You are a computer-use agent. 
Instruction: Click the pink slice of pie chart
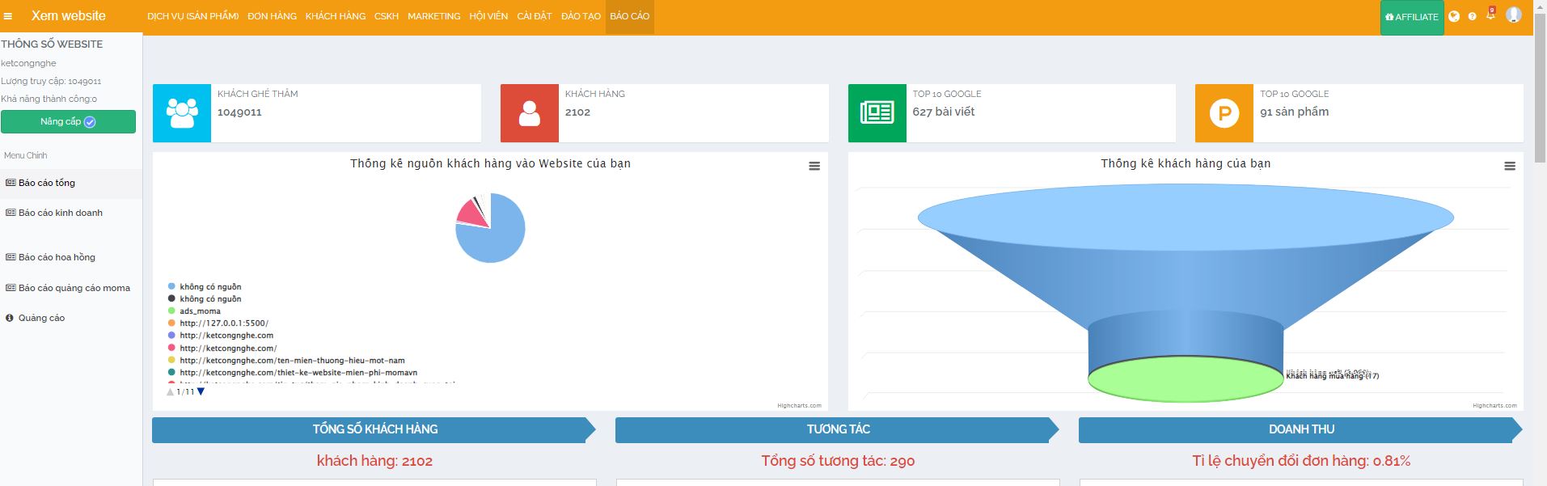click(x=470, y=213)
